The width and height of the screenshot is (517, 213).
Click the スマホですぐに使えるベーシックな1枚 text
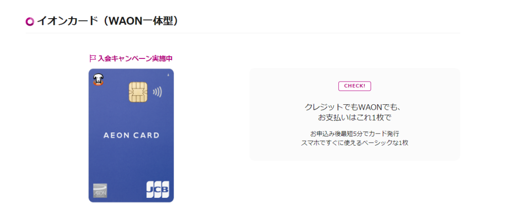pos(354,144)
